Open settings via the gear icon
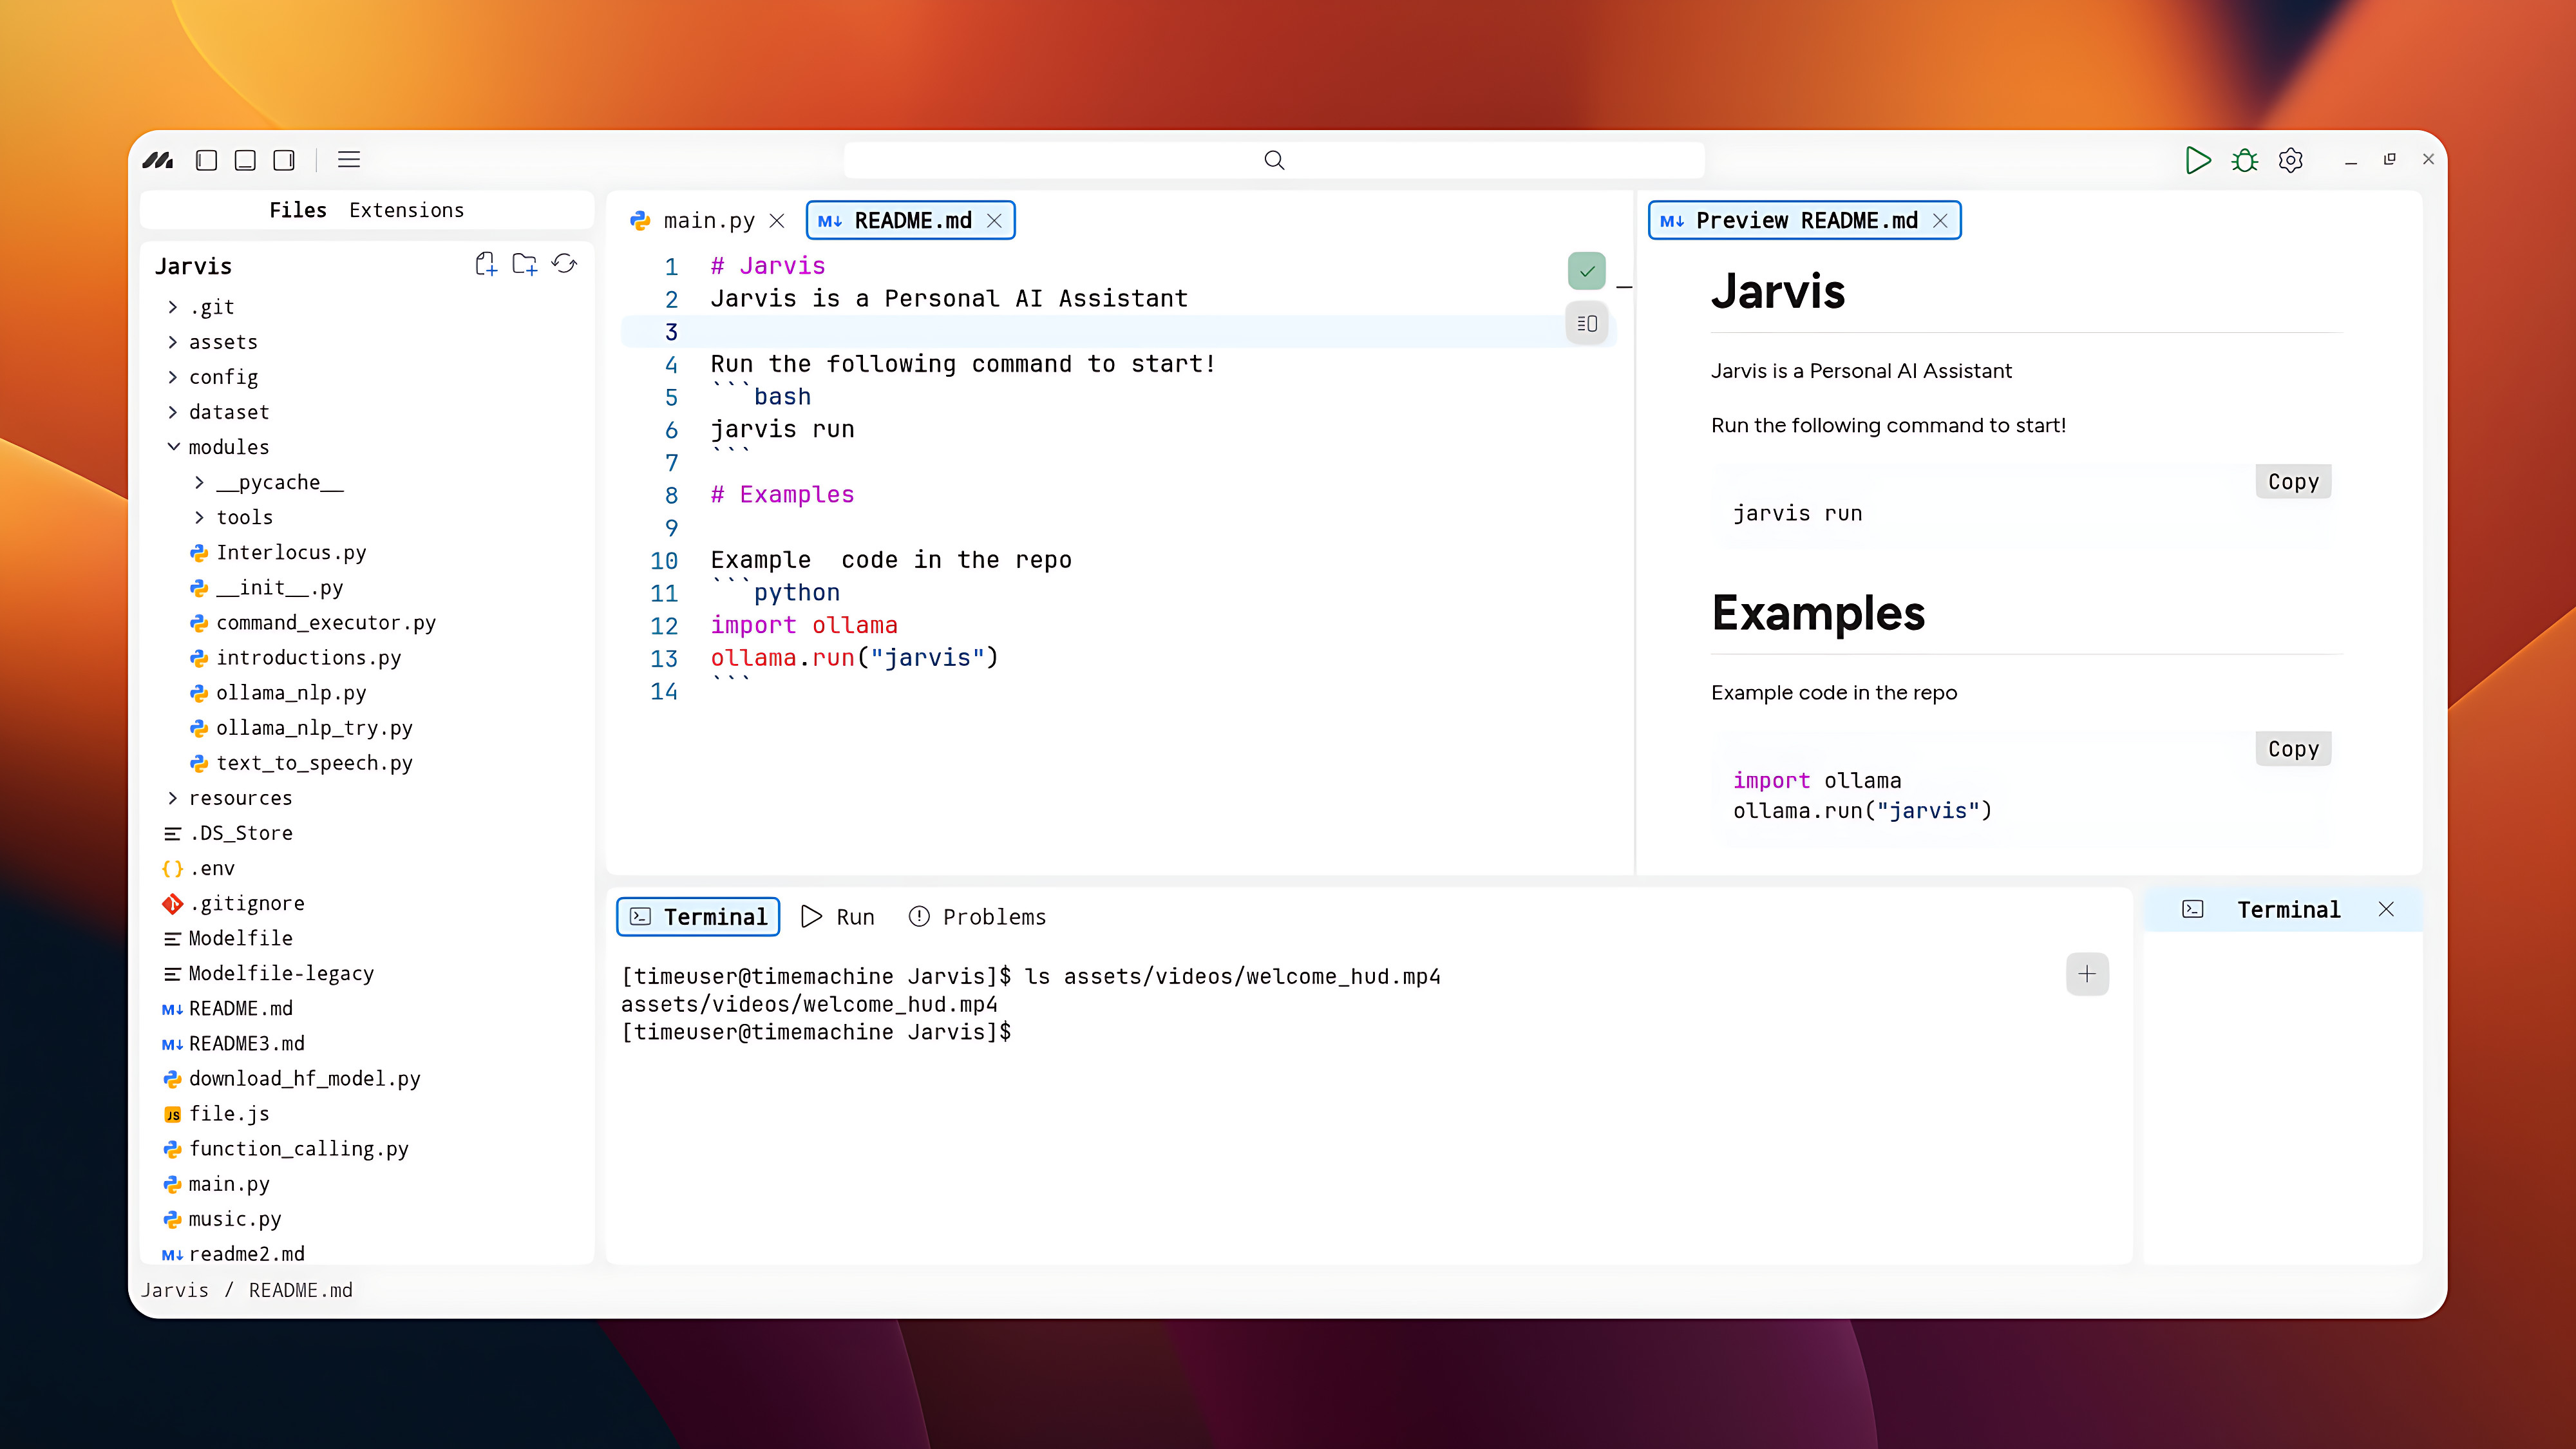 coord(2290,160)
